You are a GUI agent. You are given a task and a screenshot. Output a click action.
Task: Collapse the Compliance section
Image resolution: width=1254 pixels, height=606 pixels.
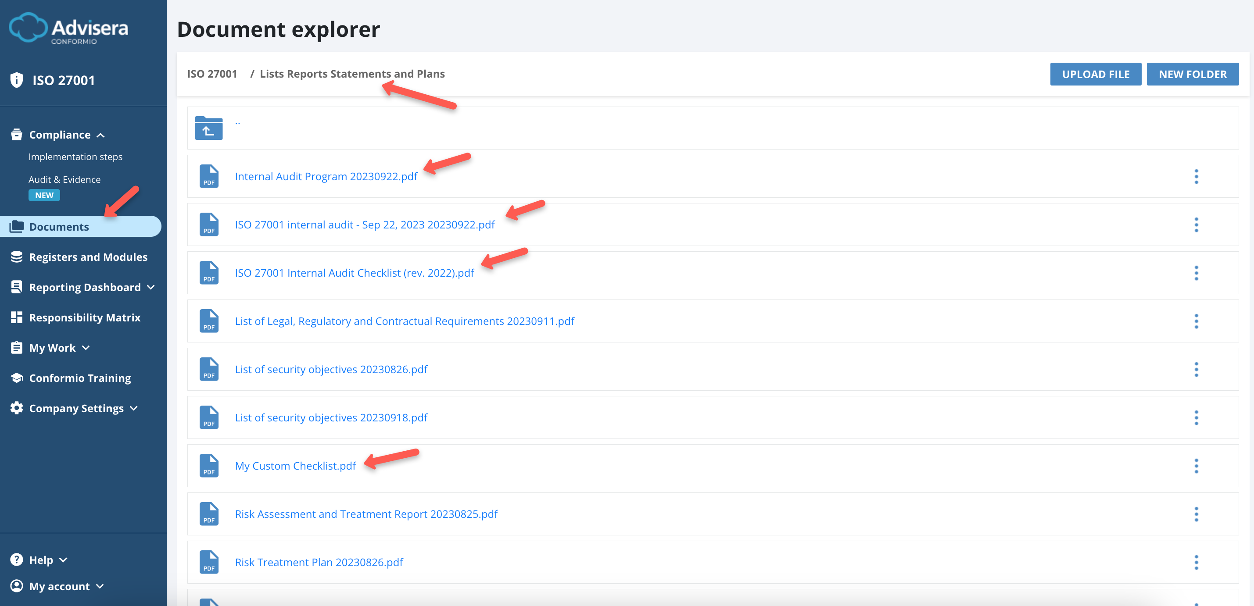coord(101,135)
